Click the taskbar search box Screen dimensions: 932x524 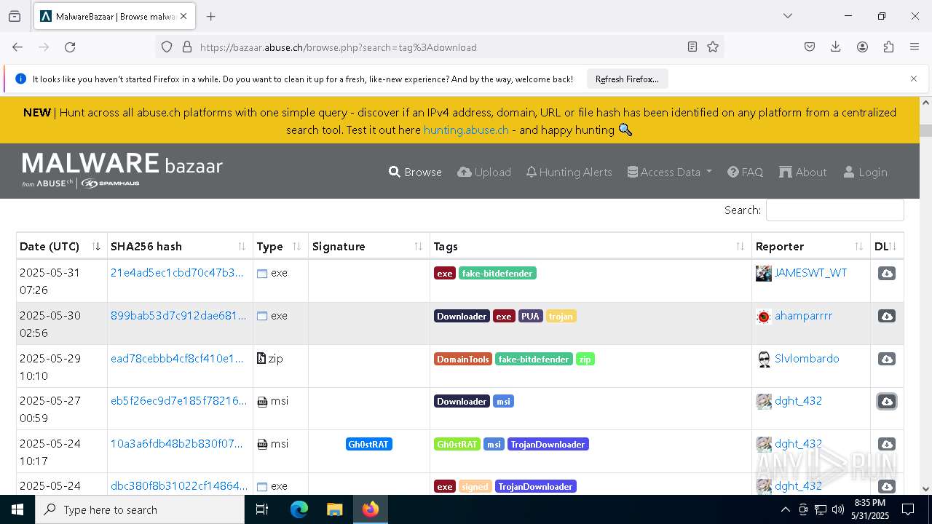tap(140, 509)
